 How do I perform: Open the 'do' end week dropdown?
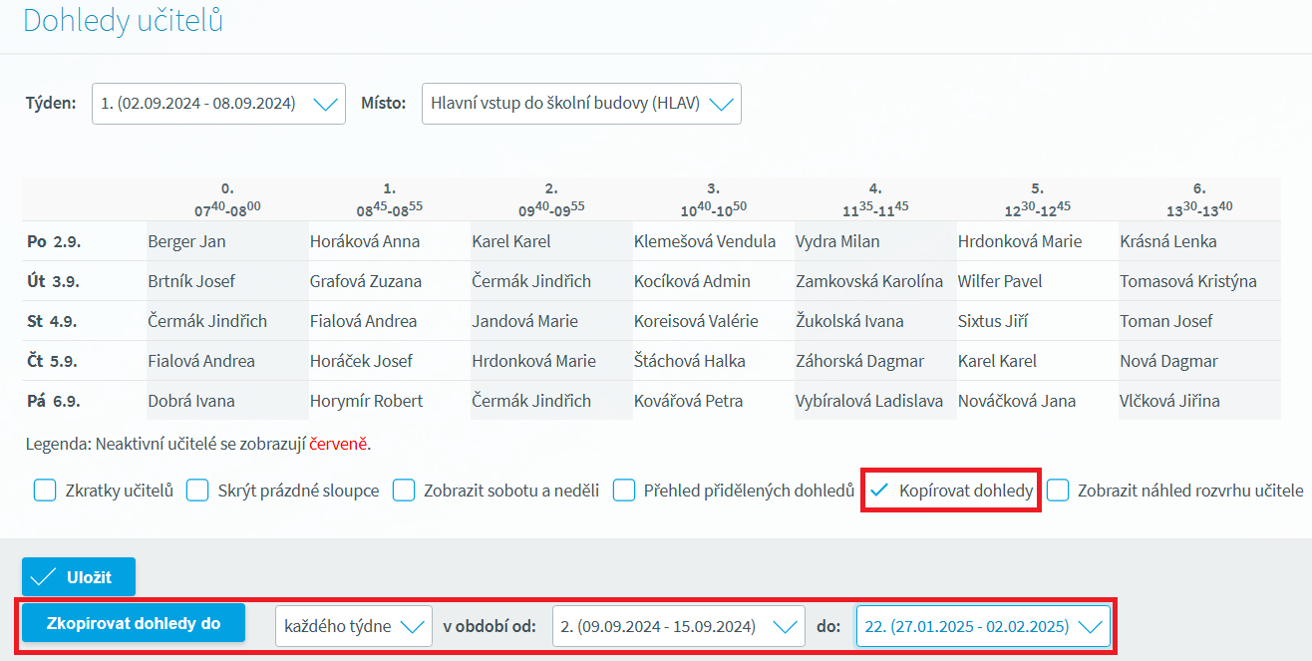[983, 626]
